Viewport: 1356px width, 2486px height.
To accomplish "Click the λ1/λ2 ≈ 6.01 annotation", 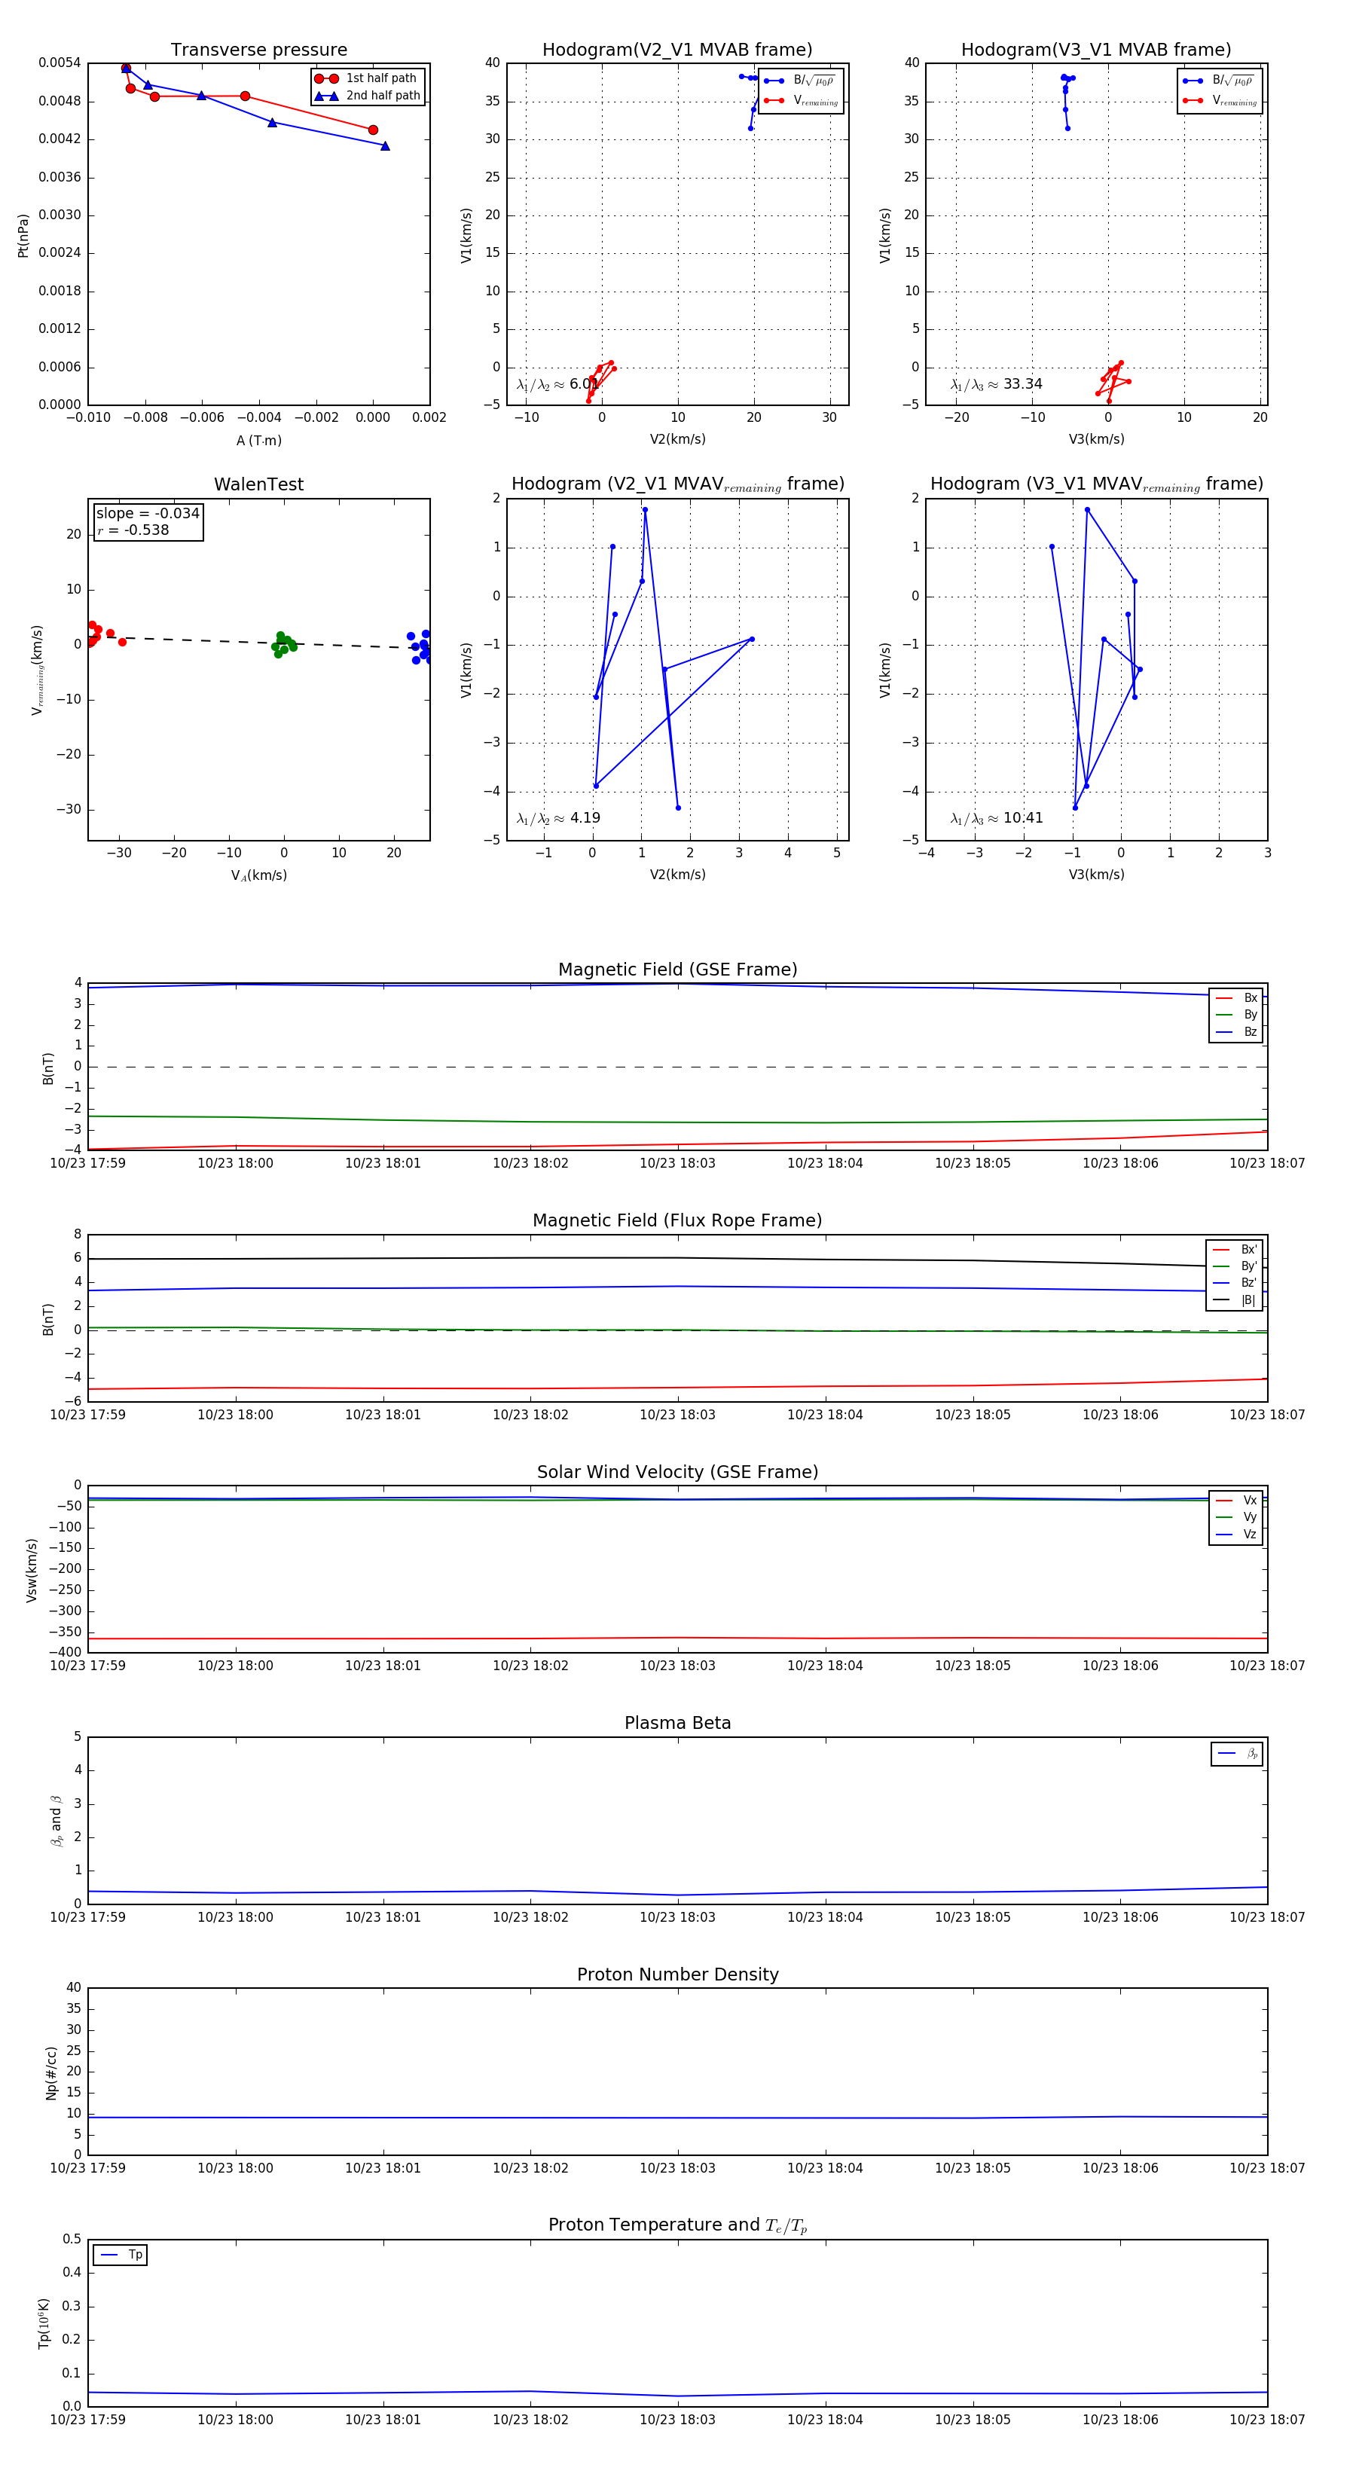I will (x=557, y=384).
